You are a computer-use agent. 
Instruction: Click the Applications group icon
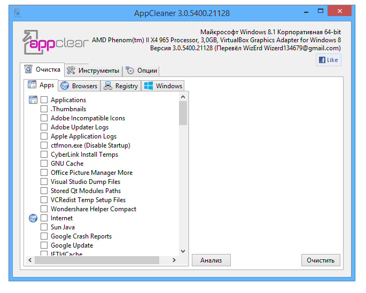click(x=33, y=100)
